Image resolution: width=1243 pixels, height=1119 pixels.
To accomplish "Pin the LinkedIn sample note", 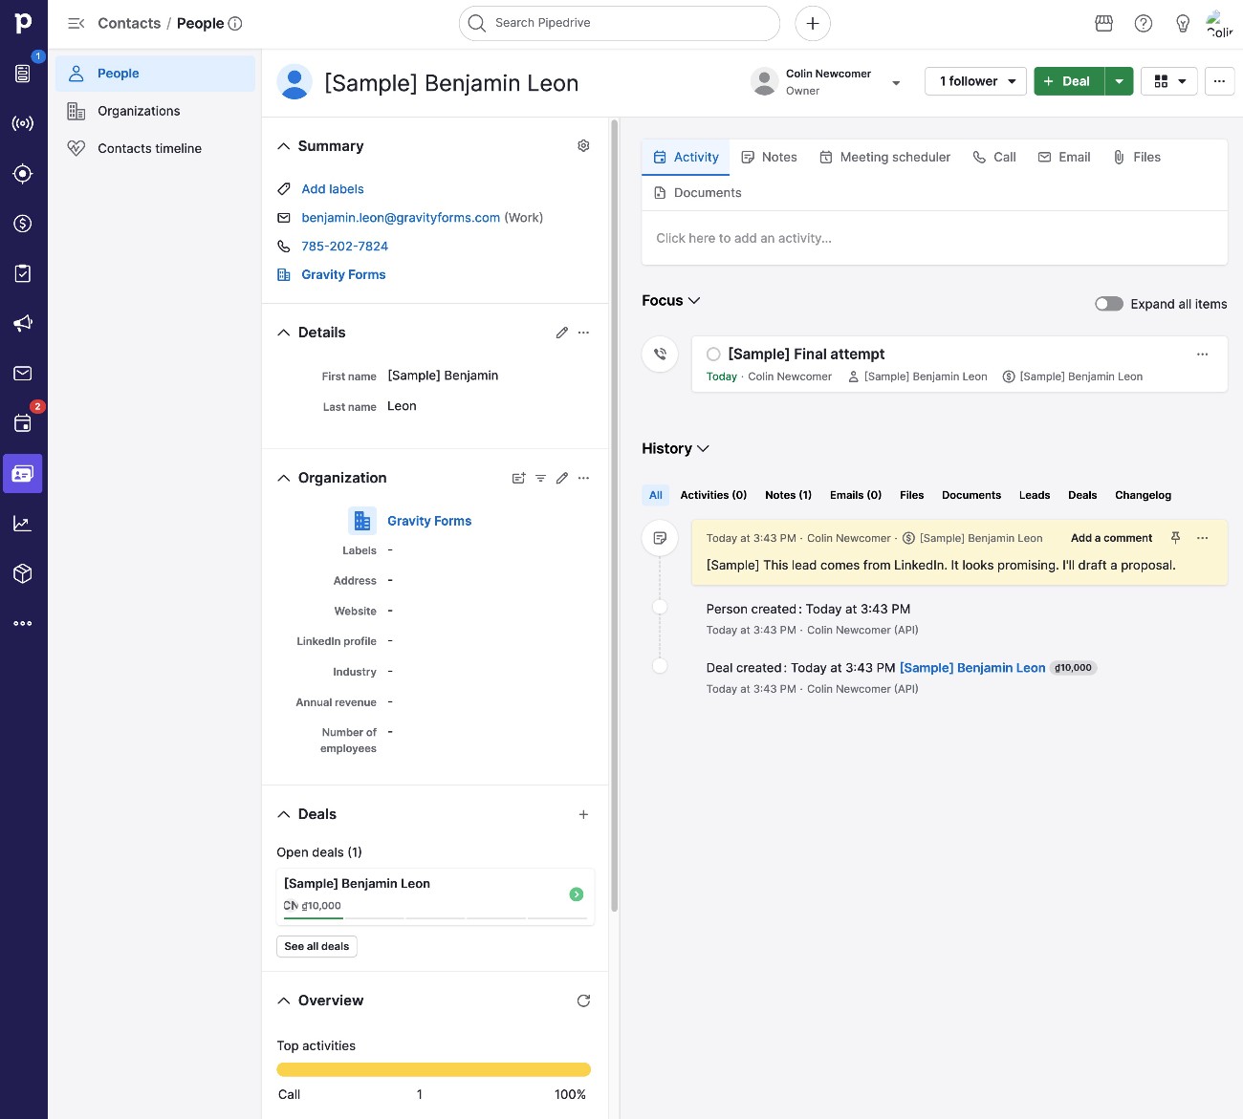I will [1175, 537].
